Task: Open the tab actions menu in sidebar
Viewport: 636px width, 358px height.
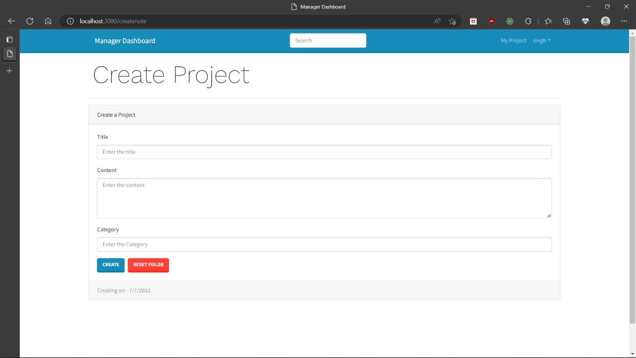Action: pyautogui.click(x=9, y=39)
